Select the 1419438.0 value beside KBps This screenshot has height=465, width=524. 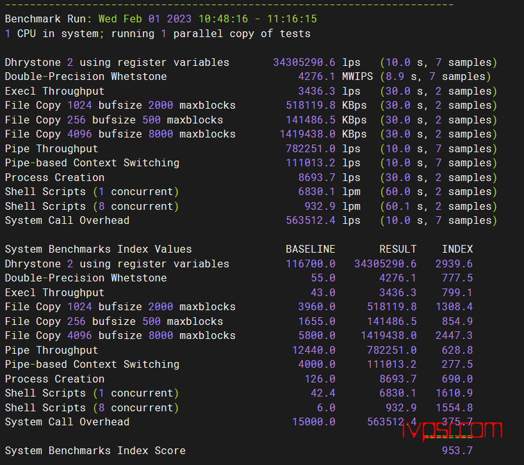click(x=307, y=134)
